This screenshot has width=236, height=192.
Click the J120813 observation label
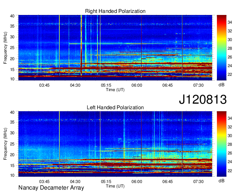click(x=203, y=99)
